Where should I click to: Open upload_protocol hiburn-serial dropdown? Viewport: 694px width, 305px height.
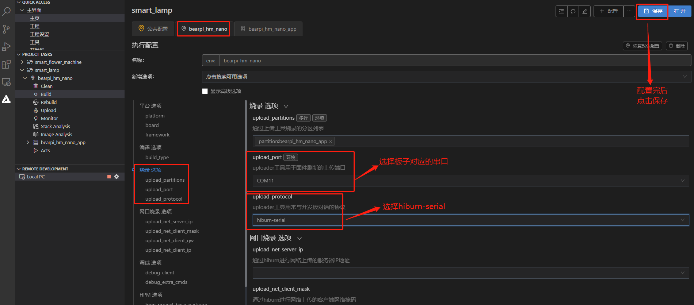[x=471, y=220]
